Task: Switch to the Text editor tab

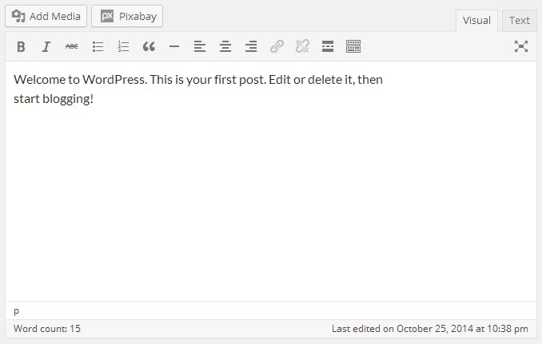Action: tap(519, 21)
